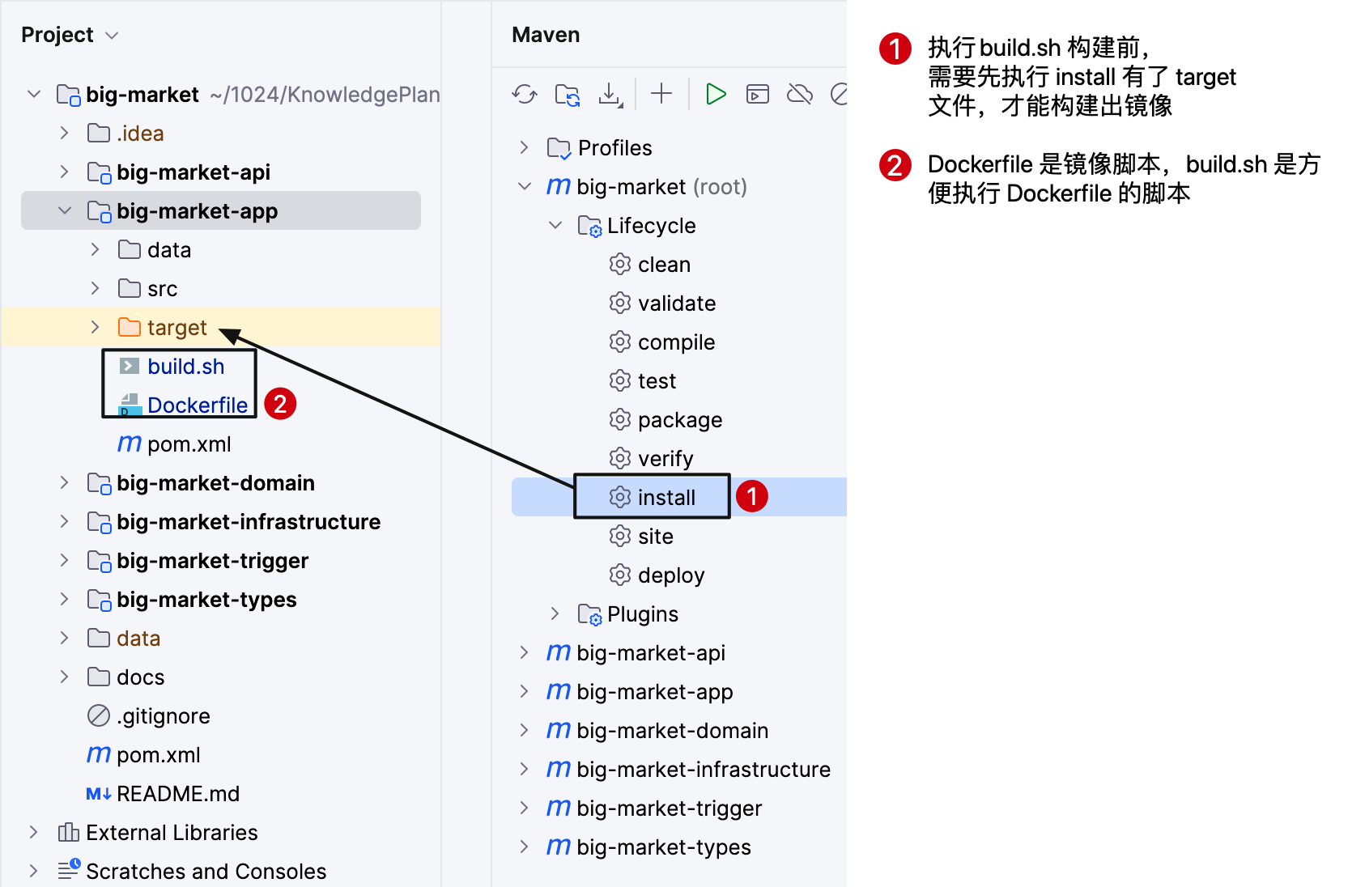1365x887 pixels.
Task: Click the README.md markdown icon
Action: tap(99, 794)
